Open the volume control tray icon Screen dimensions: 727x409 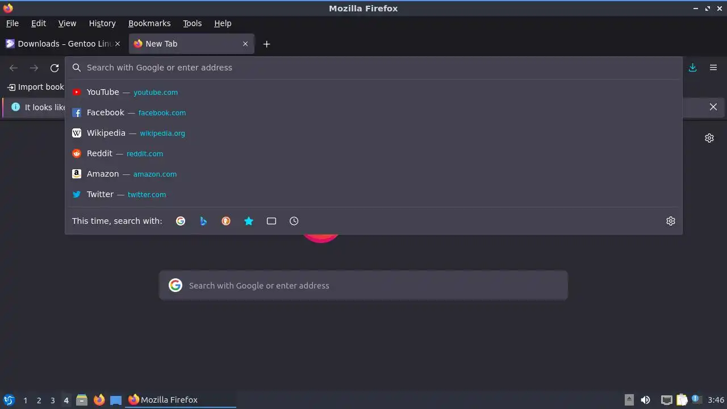646,400
